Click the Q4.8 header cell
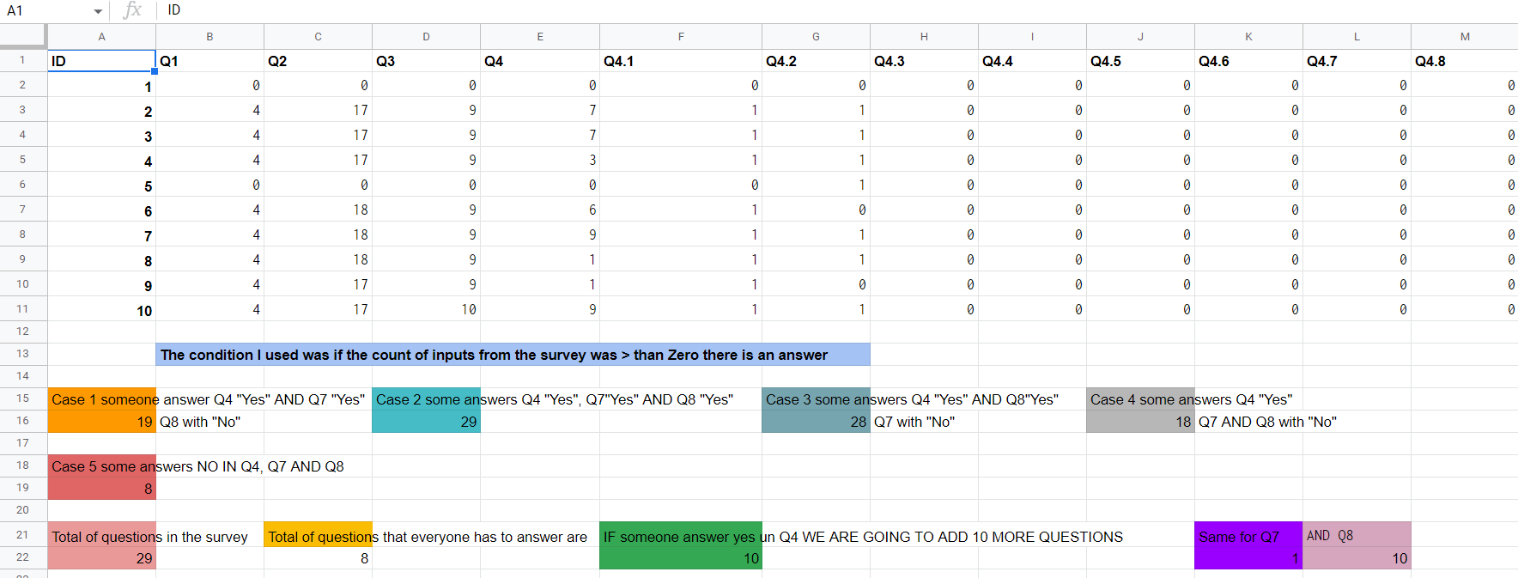 [x=1464, y=61]
